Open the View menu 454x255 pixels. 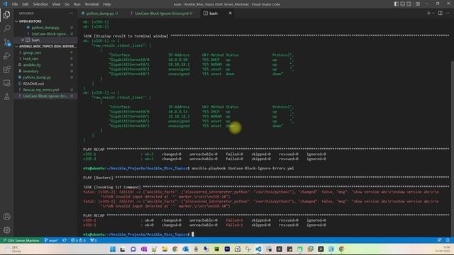[56, 4]
